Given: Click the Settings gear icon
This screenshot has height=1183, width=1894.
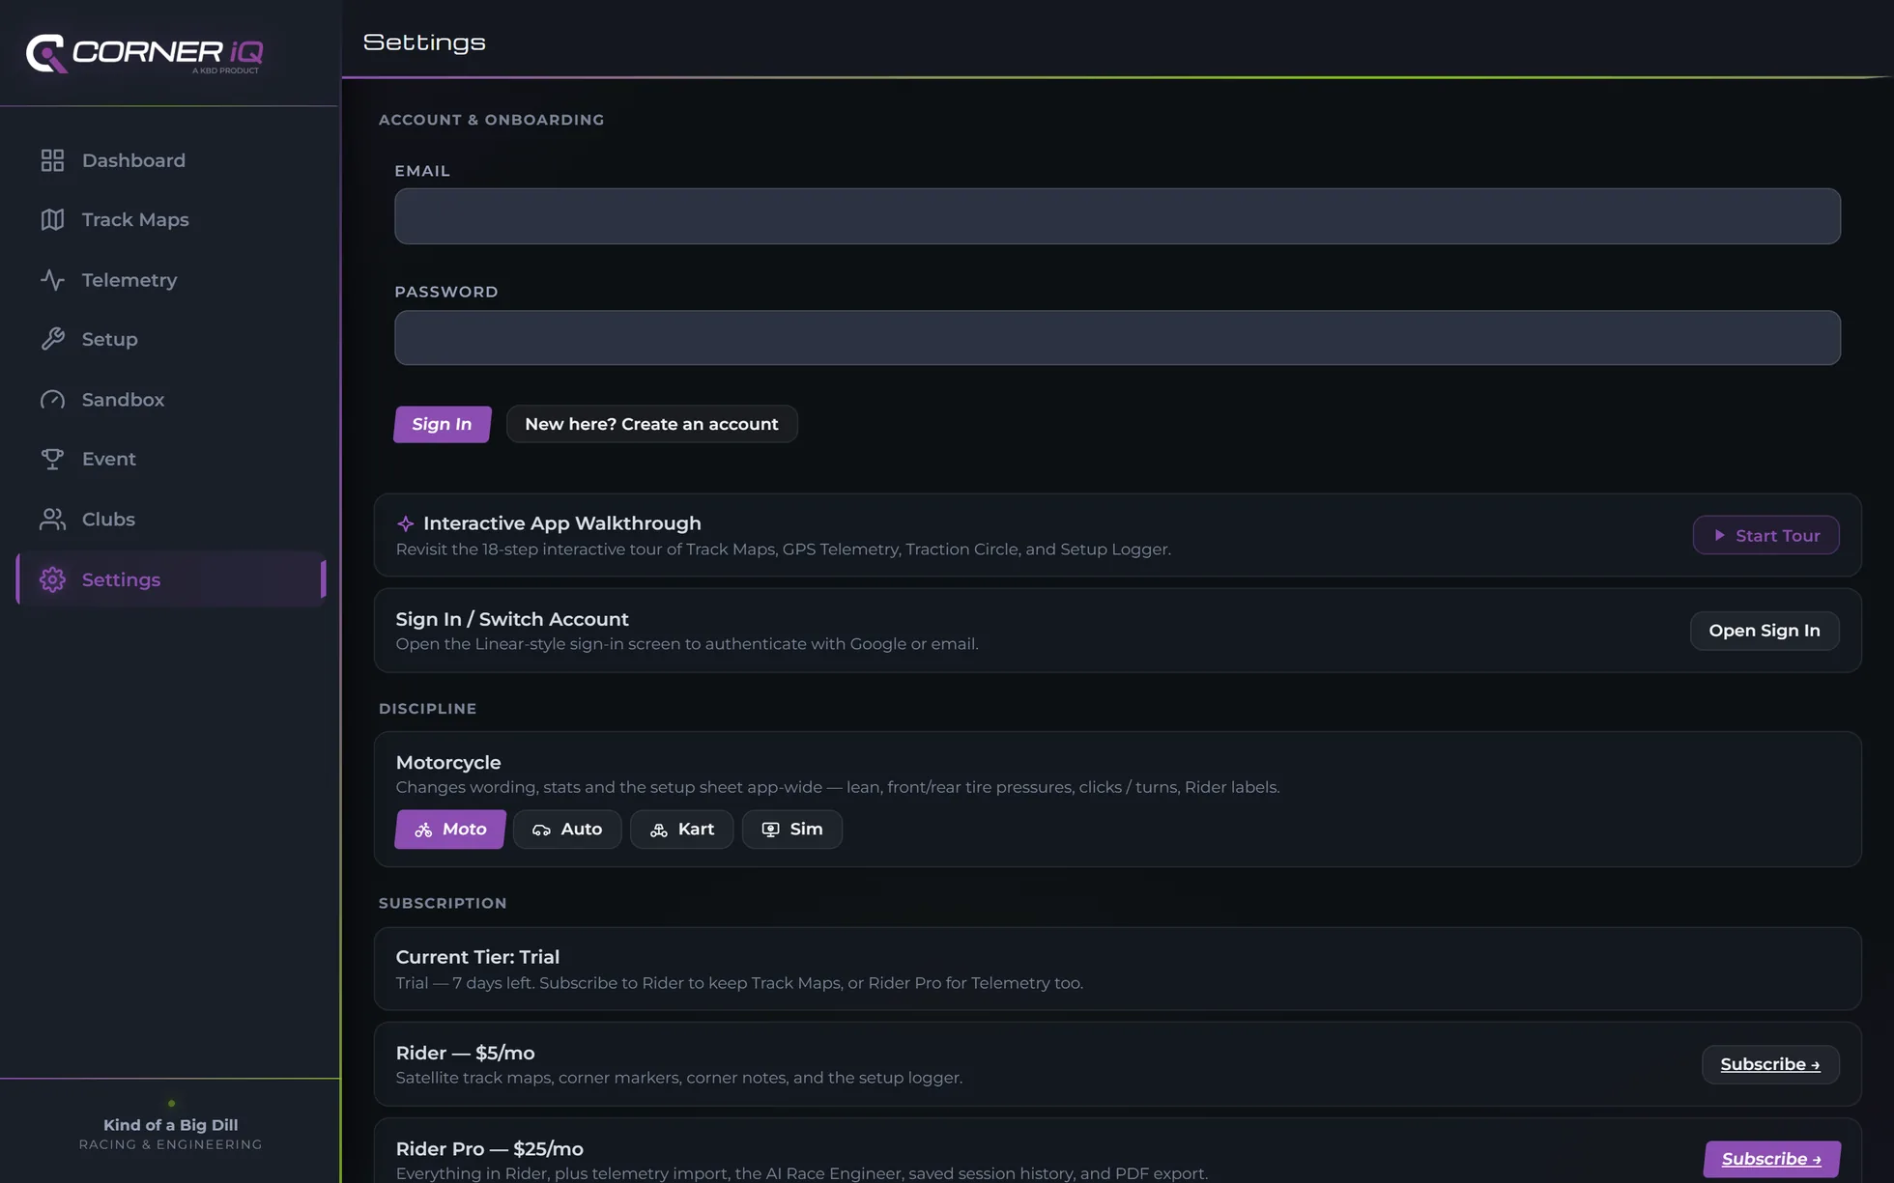Looking at the screenshot, I should point(52,579).
